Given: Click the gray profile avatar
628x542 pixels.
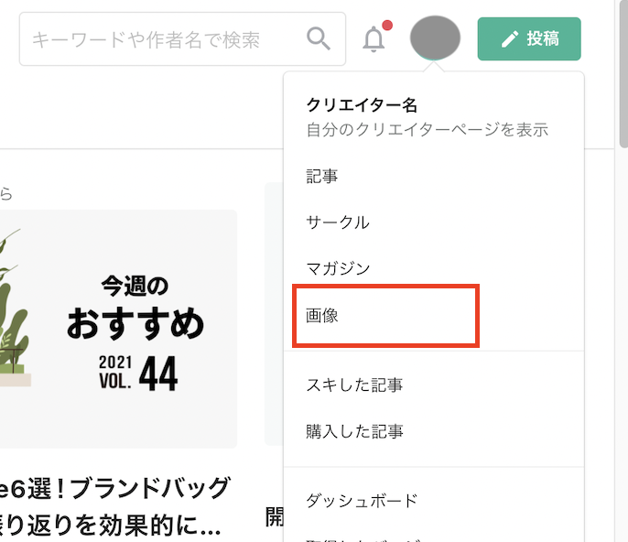Looking at the screenshot, I should click(x=435, y=38).
